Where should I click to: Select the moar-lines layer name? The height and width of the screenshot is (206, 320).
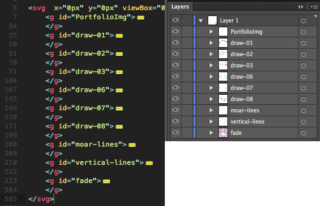pyautogui.click(x=245, y=110)
